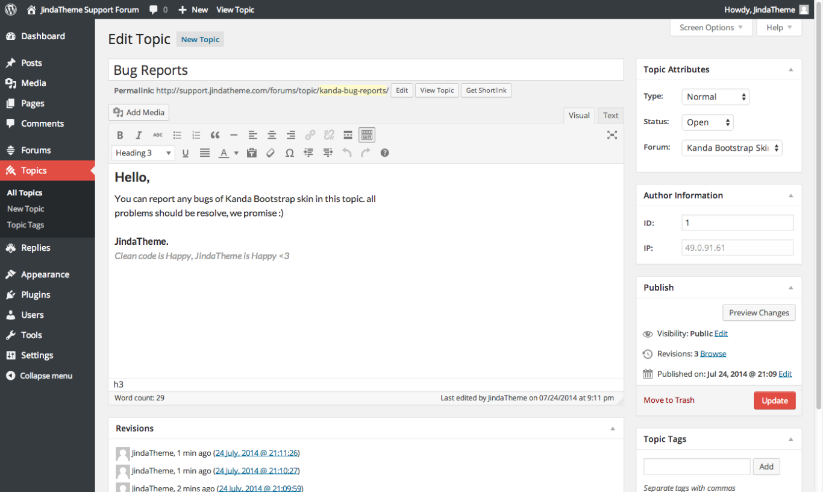Open the Forum selection dropdown
823x492 pixels.
pyautogui.click(x=732, y=148)
